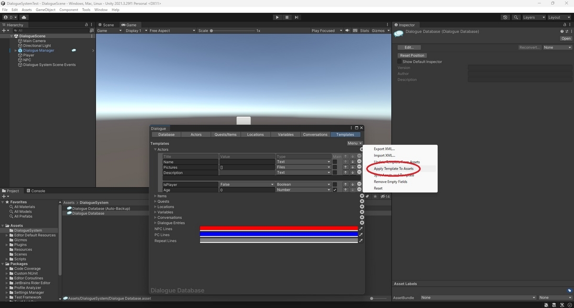This screenshot has width=574, height=308.
Task: Switch to the Conversations tab
Action: click(315, 135)
